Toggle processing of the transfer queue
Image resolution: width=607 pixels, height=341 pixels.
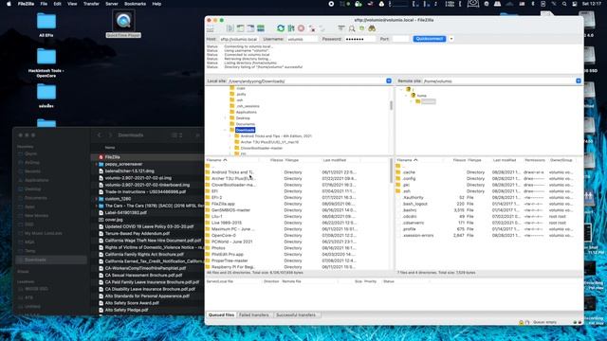coord(291,28)
